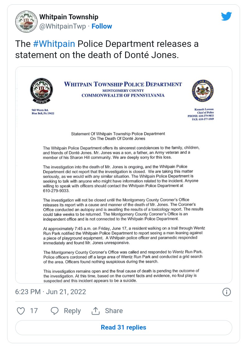Click the Twitter bird logo icon
This screenshot has width=249, height=350.
point(226,16)
